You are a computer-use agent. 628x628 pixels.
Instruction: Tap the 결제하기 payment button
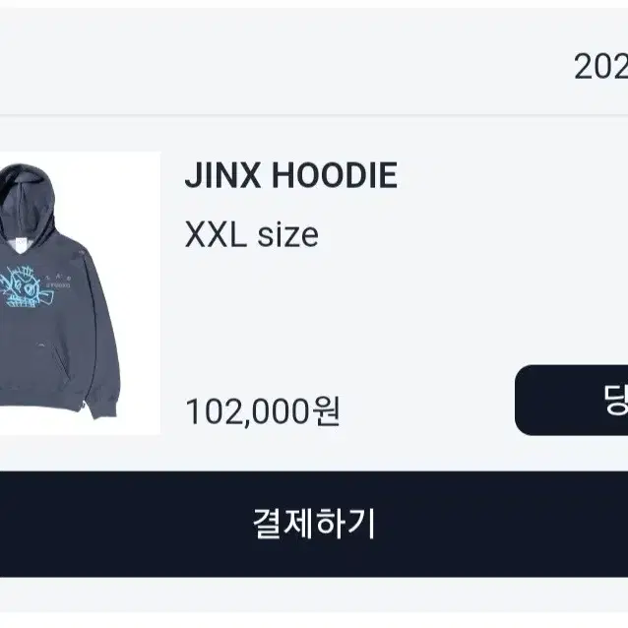[314, 524]
